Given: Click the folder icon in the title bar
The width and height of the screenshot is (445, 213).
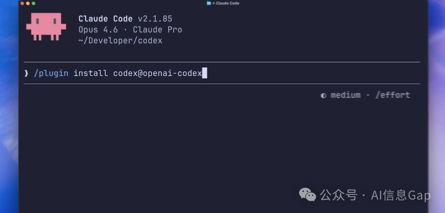Looking at the screenshot, I should click(209, 3).
